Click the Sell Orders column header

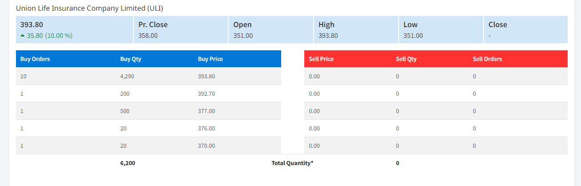(x=487, y=59)
